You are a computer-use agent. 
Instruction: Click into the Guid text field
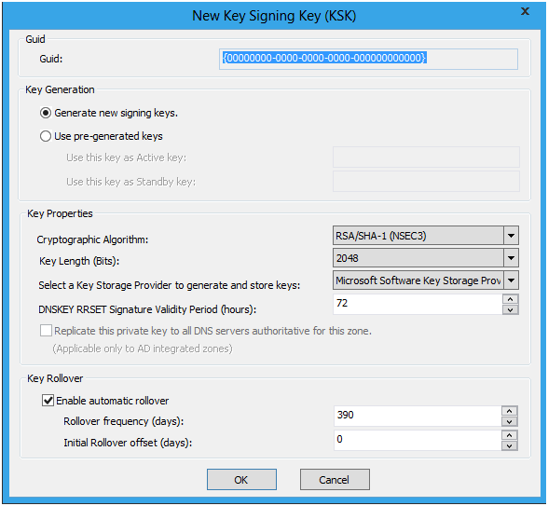(368, 59)
